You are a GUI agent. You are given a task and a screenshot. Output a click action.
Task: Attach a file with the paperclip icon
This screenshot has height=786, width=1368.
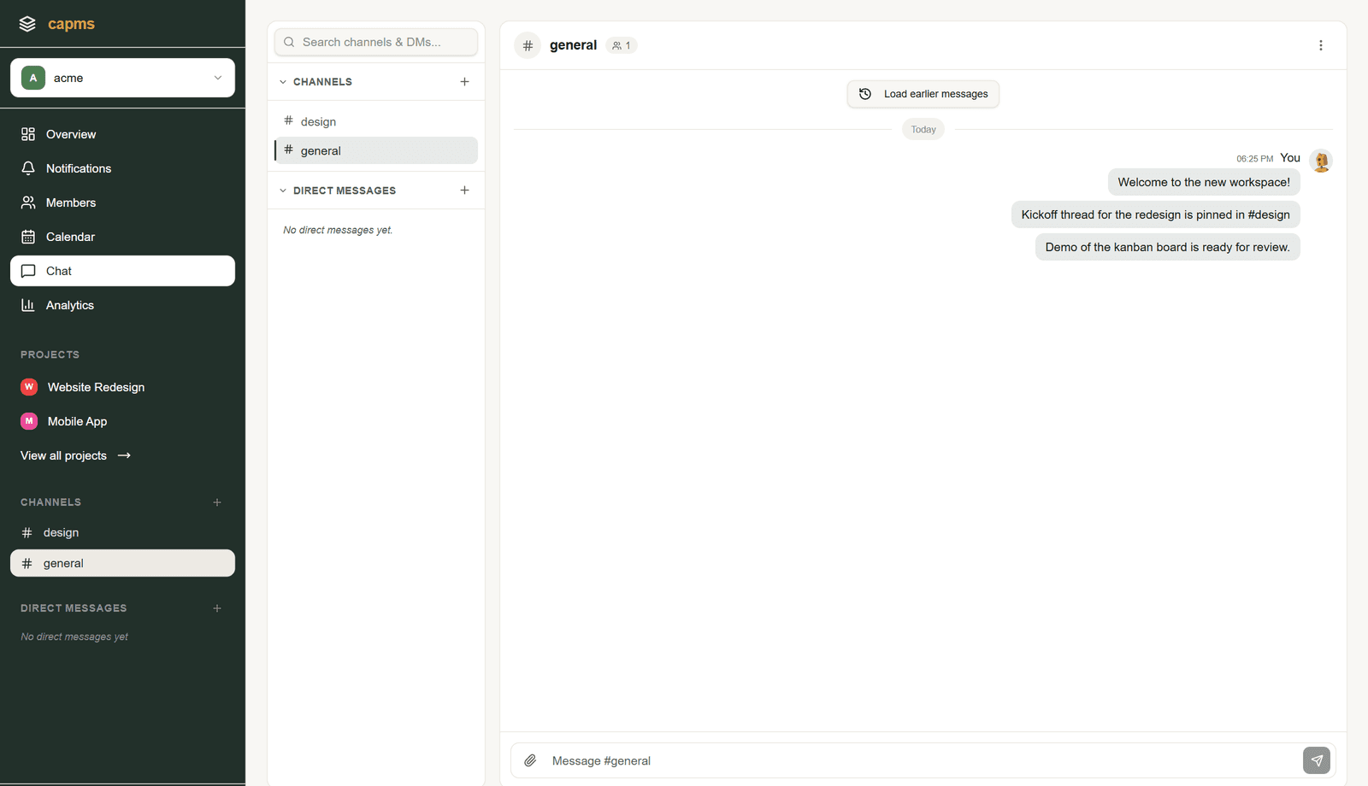tap(530, 760)
